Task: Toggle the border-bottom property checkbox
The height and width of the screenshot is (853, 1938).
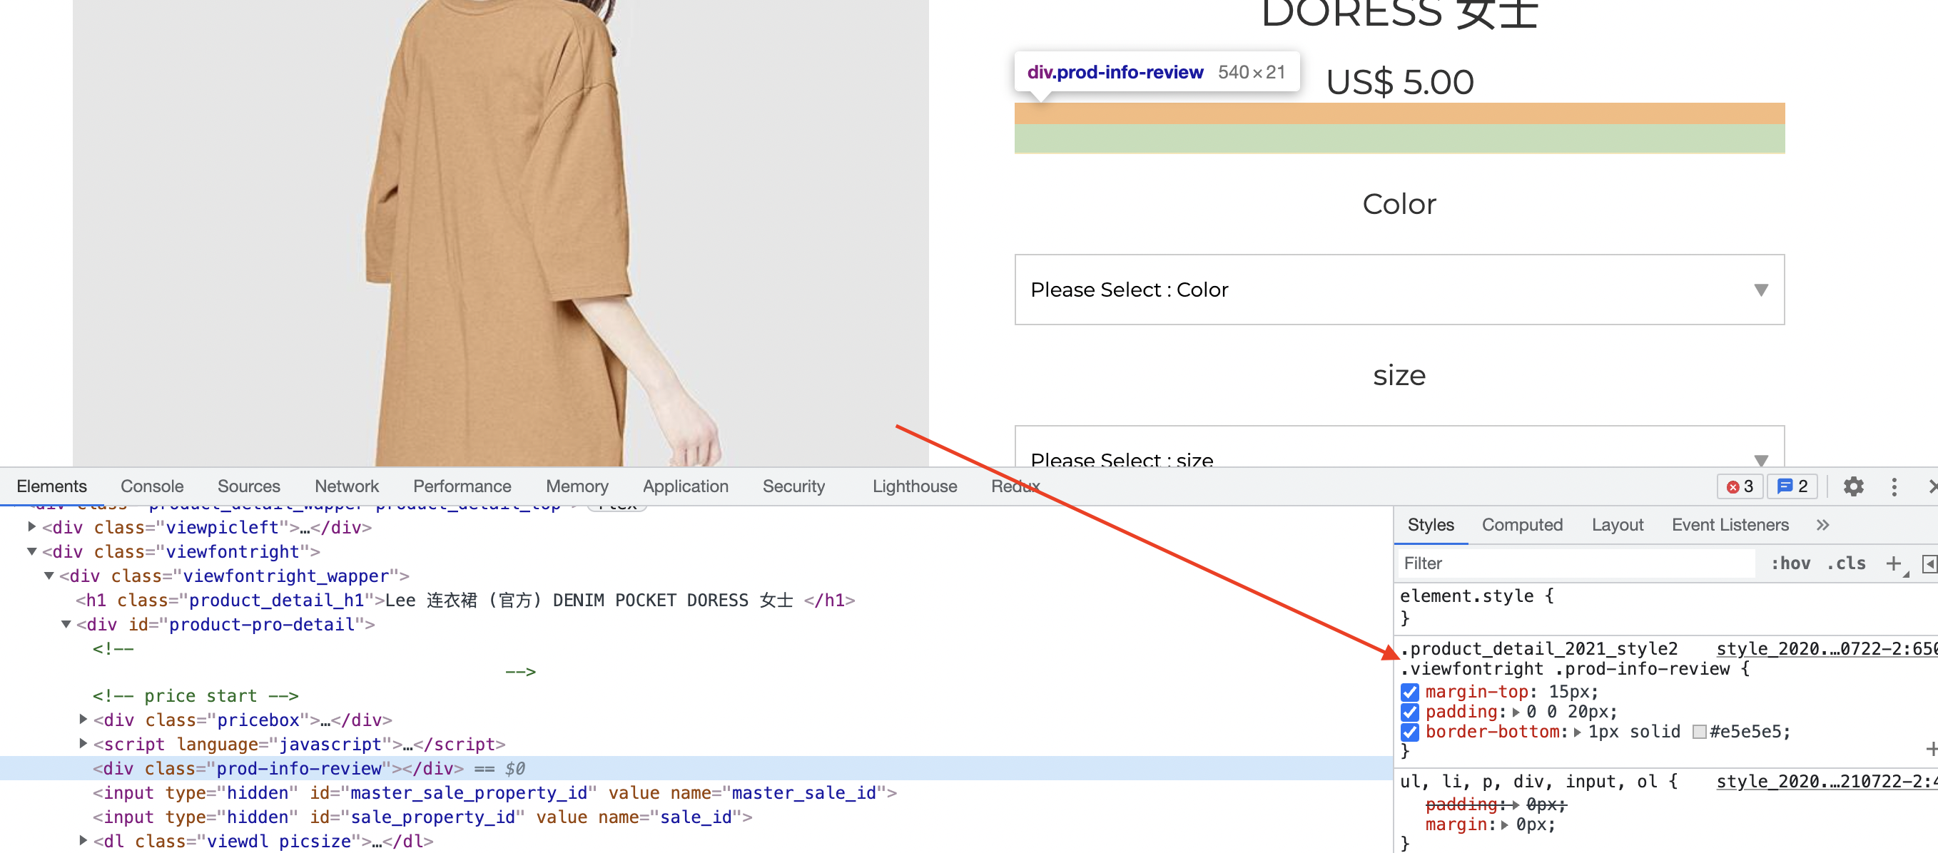Action: (x=1410, y=732)
